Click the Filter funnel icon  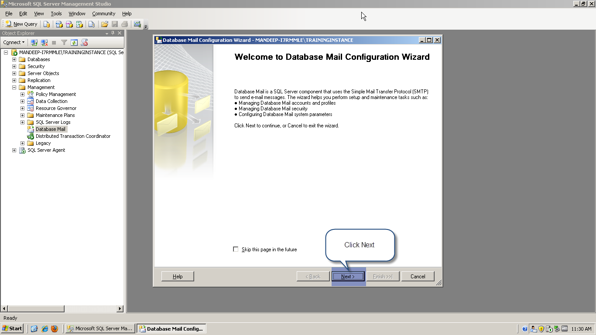(x=64, y=42)
